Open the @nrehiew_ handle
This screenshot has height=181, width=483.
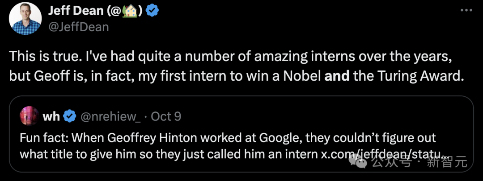110,116
